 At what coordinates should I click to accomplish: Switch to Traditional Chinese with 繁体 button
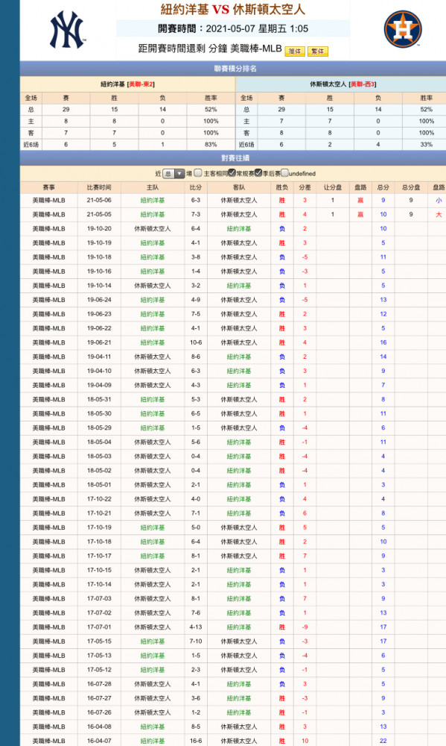[318, 51]
